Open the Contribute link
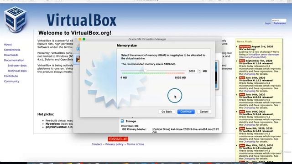This screenshot has width=292, height=164. [x=11, y=76]
